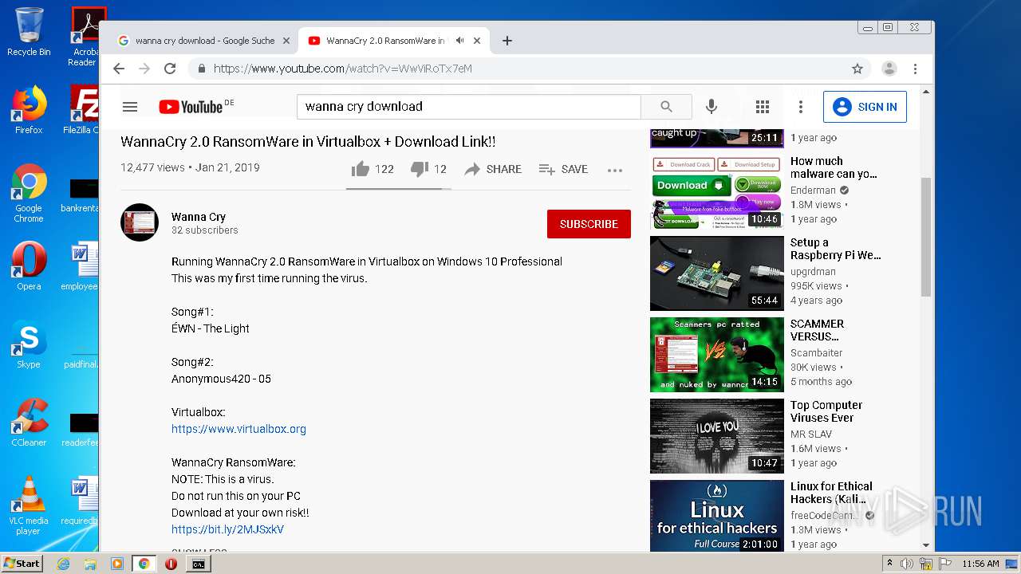This screenshot has width=1021, height=574.
Task: Click the Chrome address bar URL
Action: (343, 69)
